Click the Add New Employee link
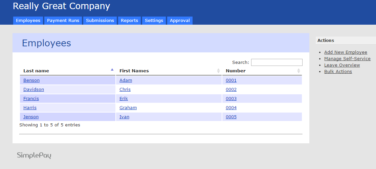Screen dimensions: 376x169 (346, 52)
